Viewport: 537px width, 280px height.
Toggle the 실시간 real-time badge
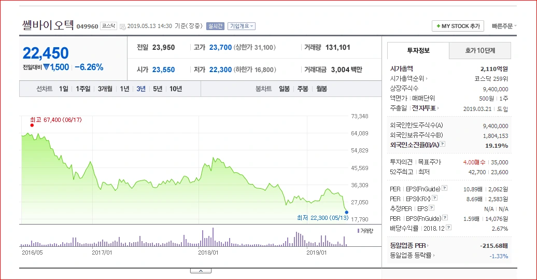[215, 26]
